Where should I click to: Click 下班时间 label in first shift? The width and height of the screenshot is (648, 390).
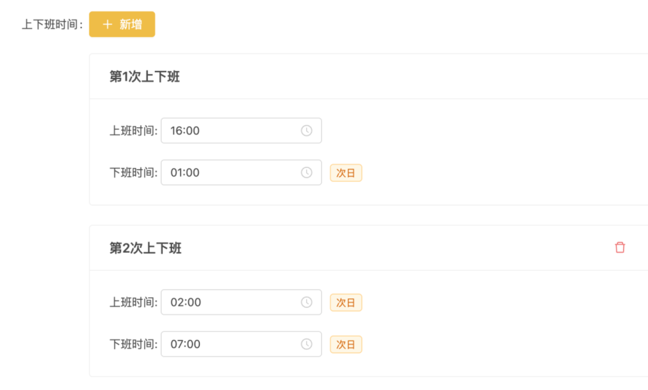click(134, 173)
